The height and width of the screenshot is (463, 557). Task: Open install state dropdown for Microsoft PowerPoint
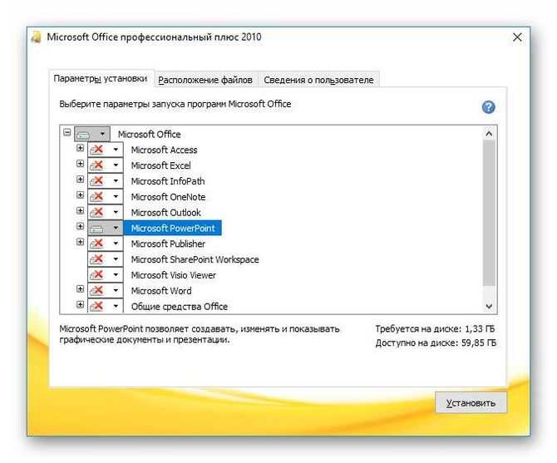point(106,228)
